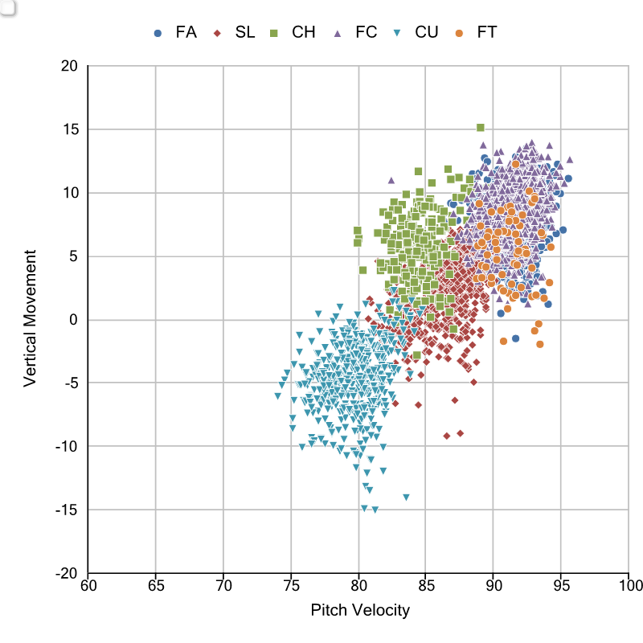Select the lowest green square data point
This screenshot has height=643, width=643.
tap(416, 355)
